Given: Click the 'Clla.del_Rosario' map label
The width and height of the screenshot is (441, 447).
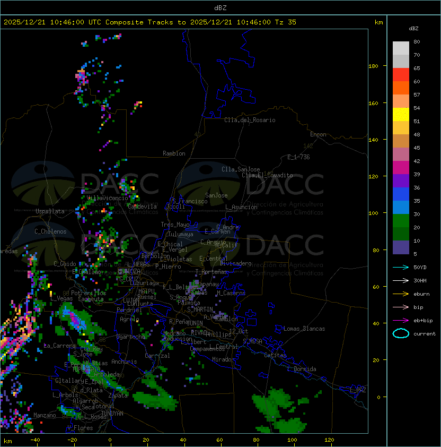Looking at the screenshot, I should click(x=250, y=120).
